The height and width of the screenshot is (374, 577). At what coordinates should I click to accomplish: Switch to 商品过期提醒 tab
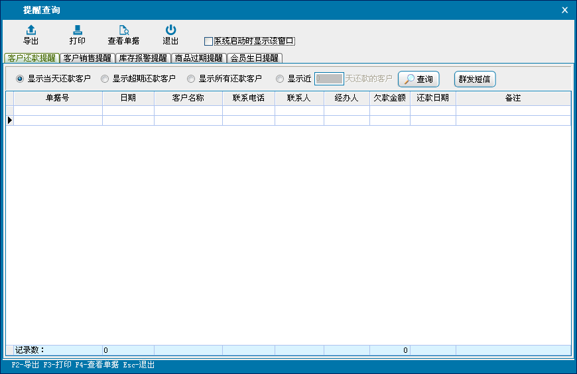tap(199, 58)
